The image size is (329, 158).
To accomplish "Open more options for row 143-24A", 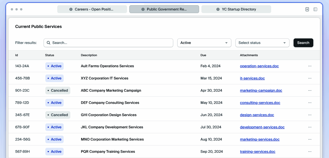I will pos(310,66).
